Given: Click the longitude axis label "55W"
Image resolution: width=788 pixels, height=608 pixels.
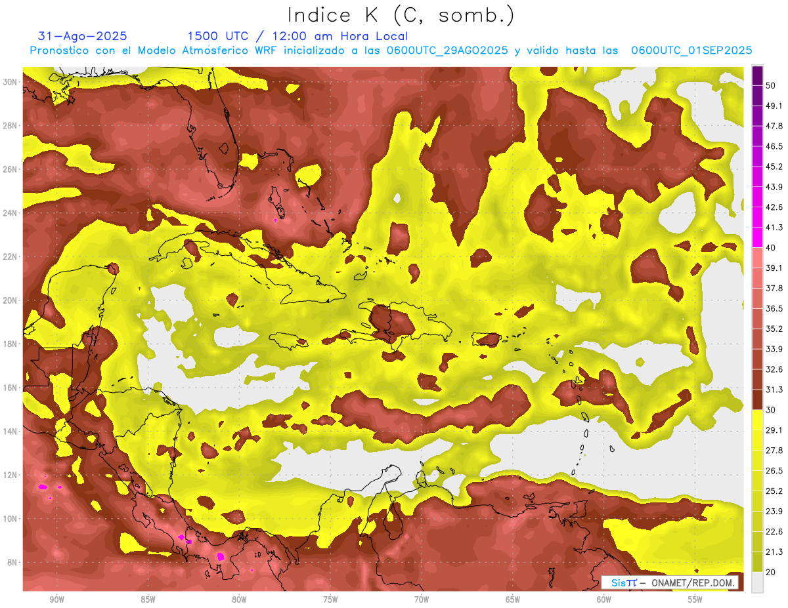Looking at the screenshot, I should pyautogui.click(x=695, y=600).
